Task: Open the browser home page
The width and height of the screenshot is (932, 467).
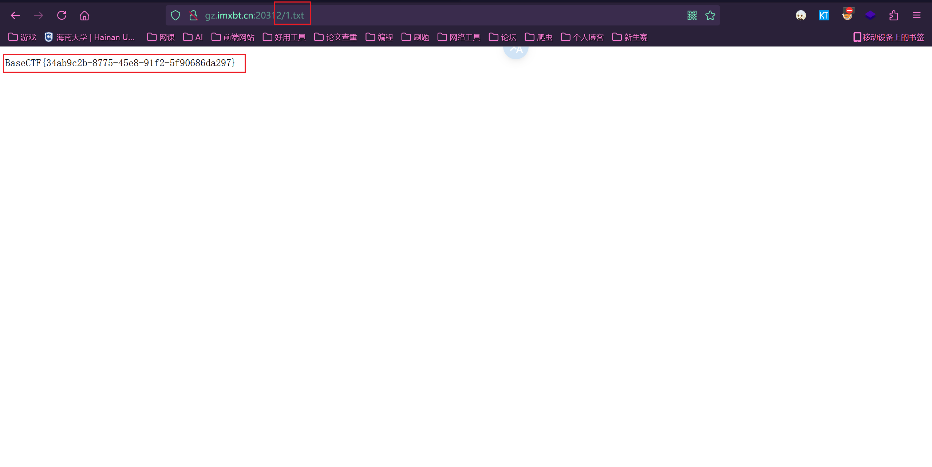Action: click(84, 15)
